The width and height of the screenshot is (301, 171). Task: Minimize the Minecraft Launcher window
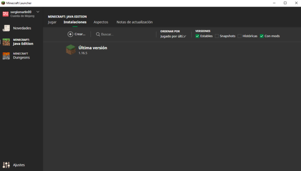coord(274,3)
